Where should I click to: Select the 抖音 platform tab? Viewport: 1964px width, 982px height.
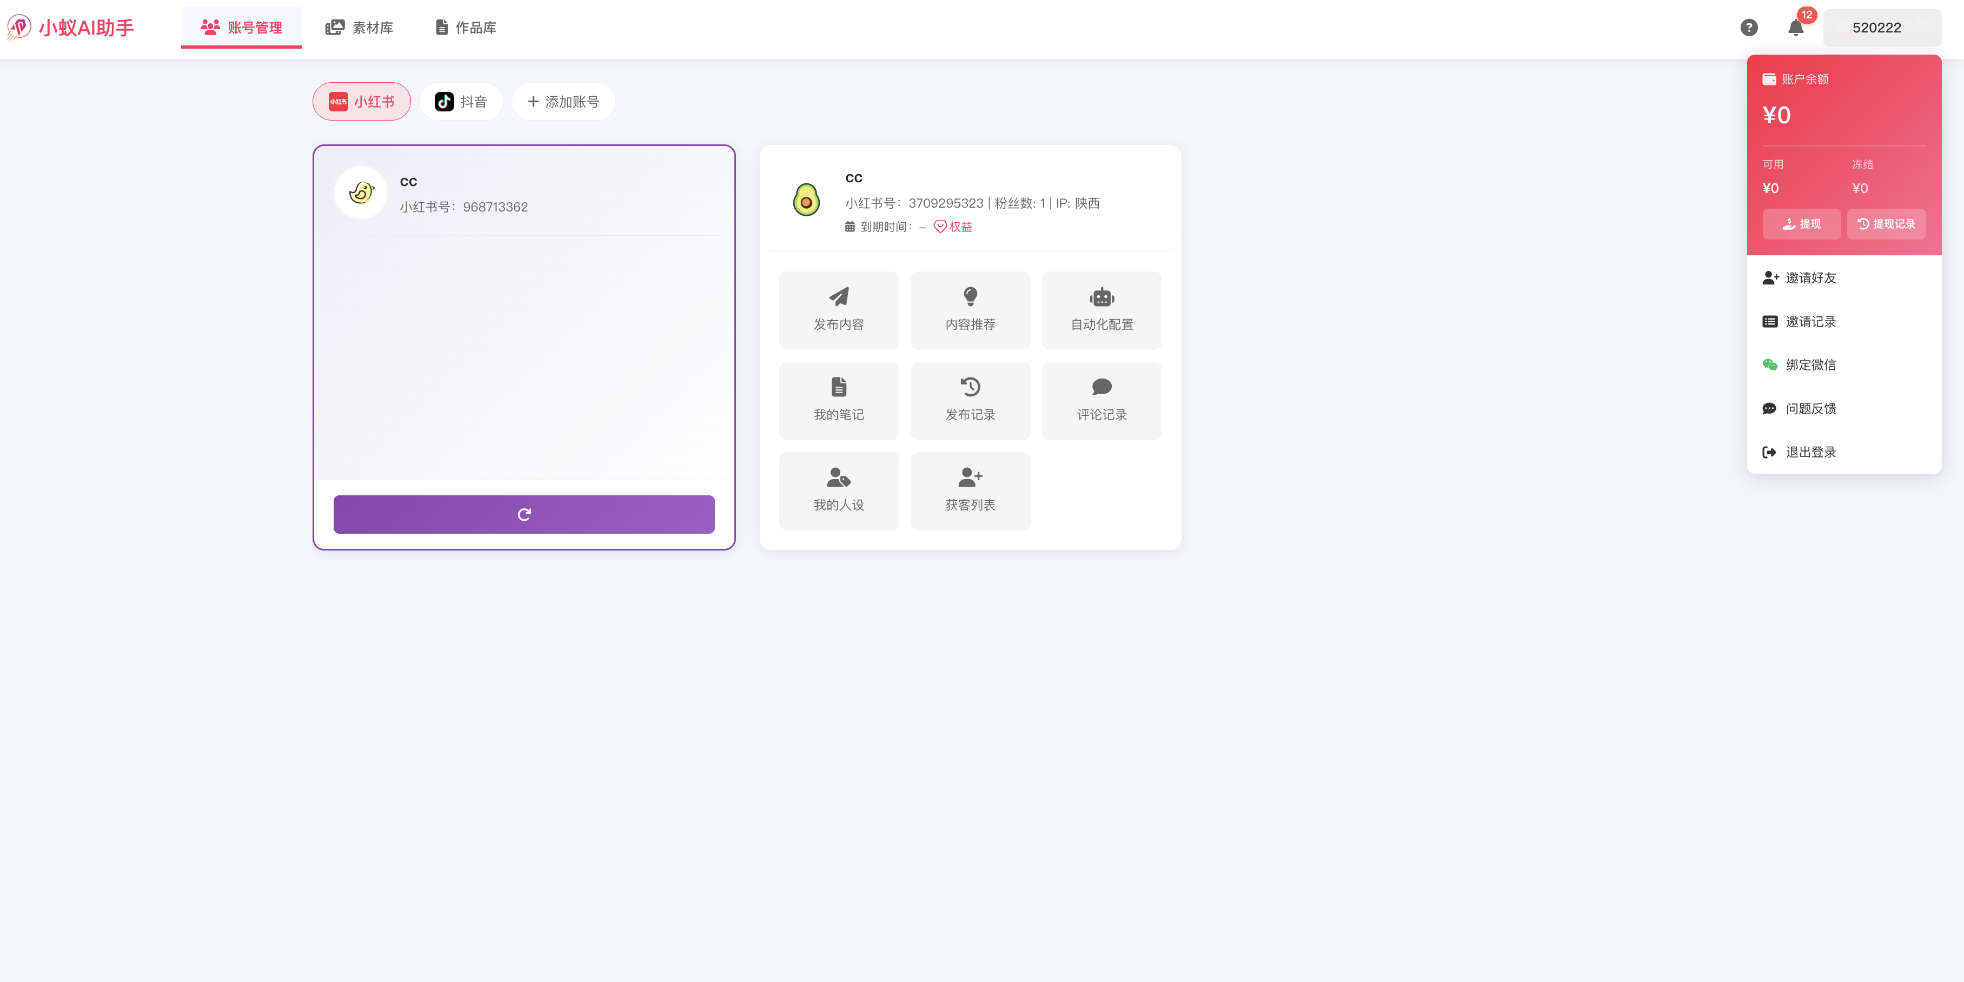[461, 102]
